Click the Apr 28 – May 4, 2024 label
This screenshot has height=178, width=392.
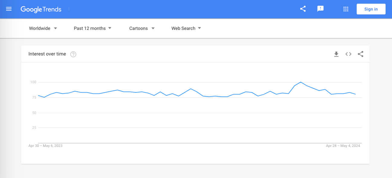point(343,146)
